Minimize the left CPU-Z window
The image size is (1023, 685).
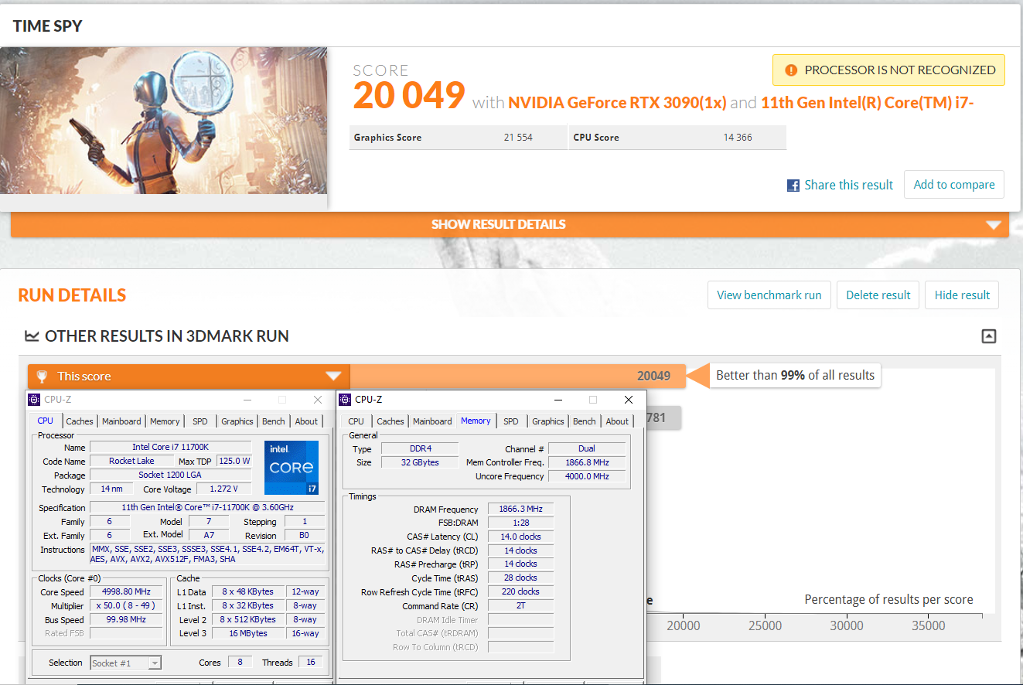[x=247, y=400]
